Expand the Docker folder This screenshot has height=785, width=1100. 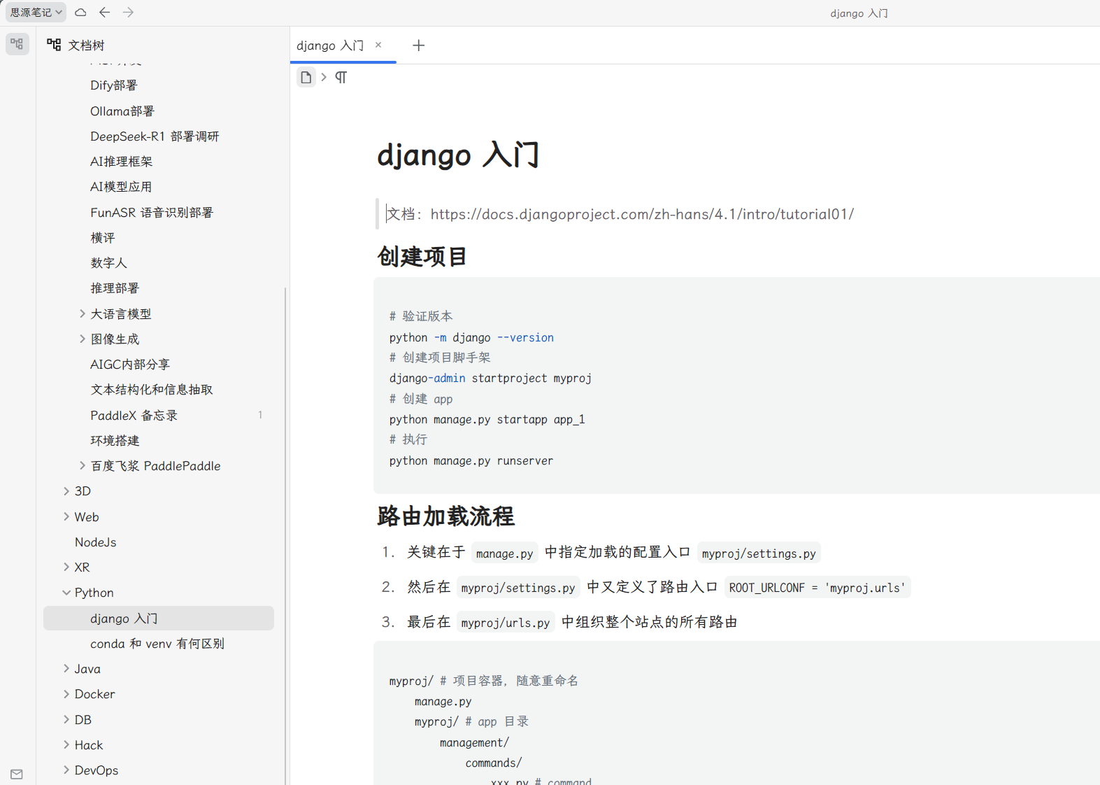click(66, 694)
